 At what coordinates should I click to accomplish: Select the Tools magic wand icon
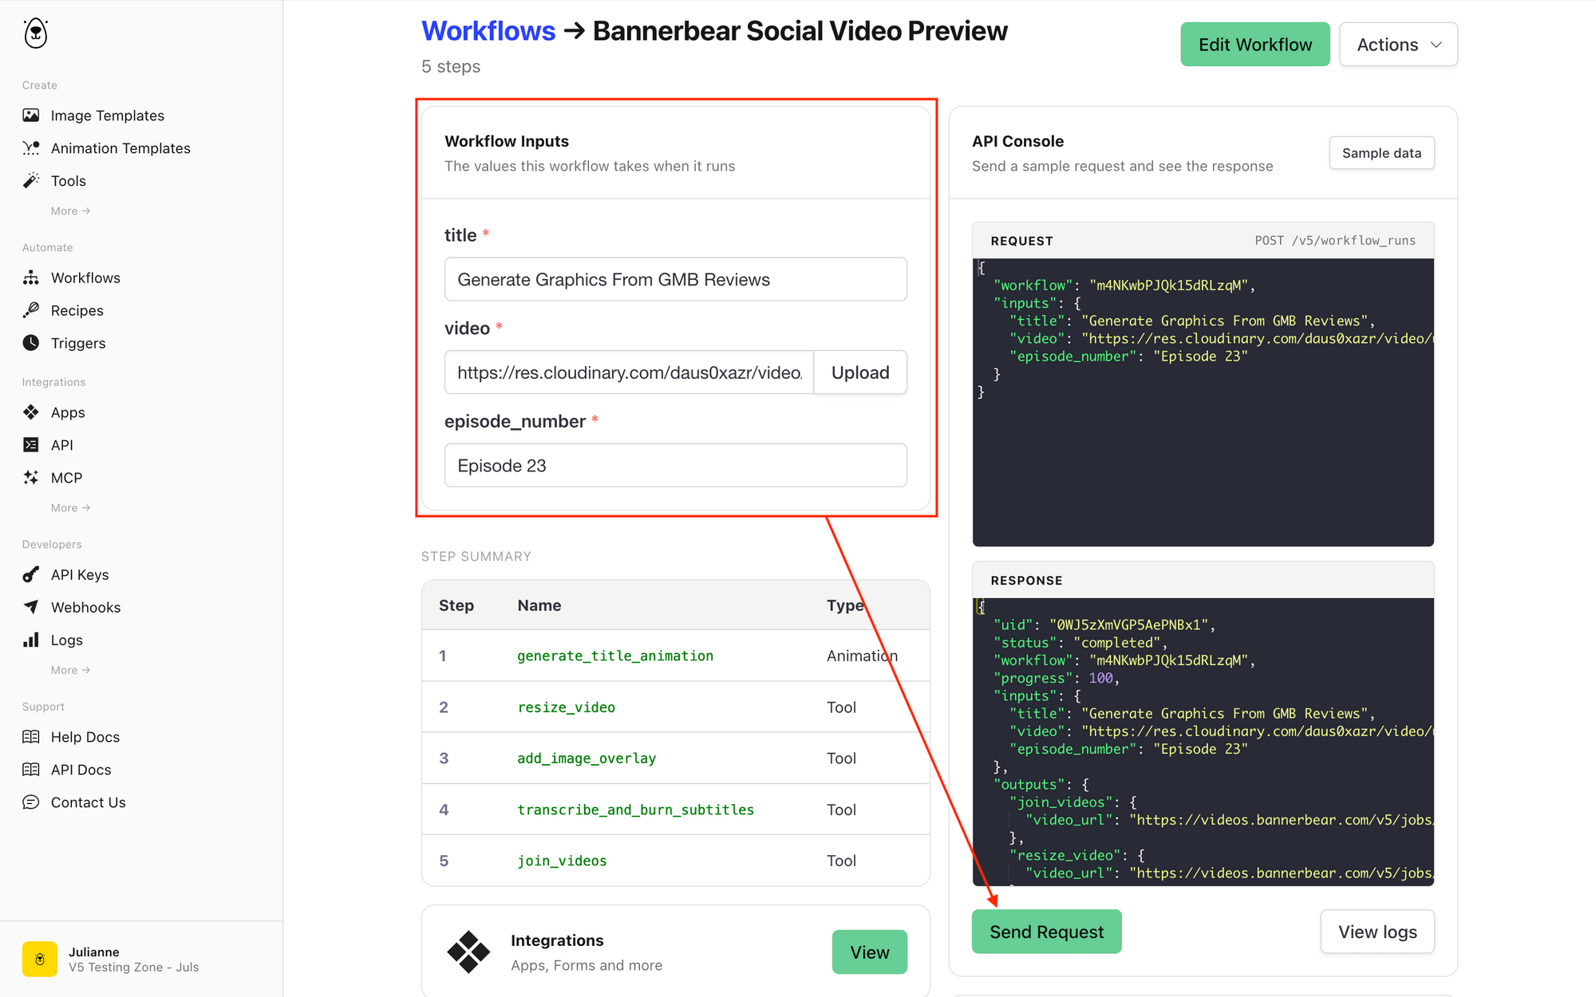click(x=31, y=181)
